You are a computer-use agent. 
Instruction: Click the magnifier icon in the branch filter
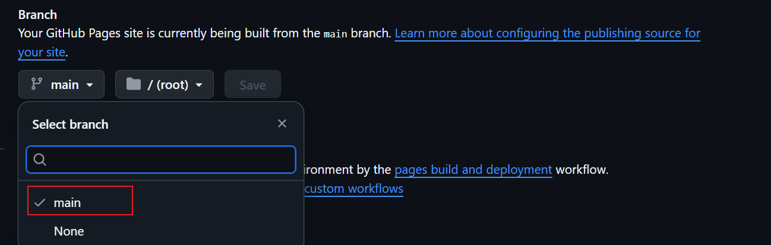(40, 160)
